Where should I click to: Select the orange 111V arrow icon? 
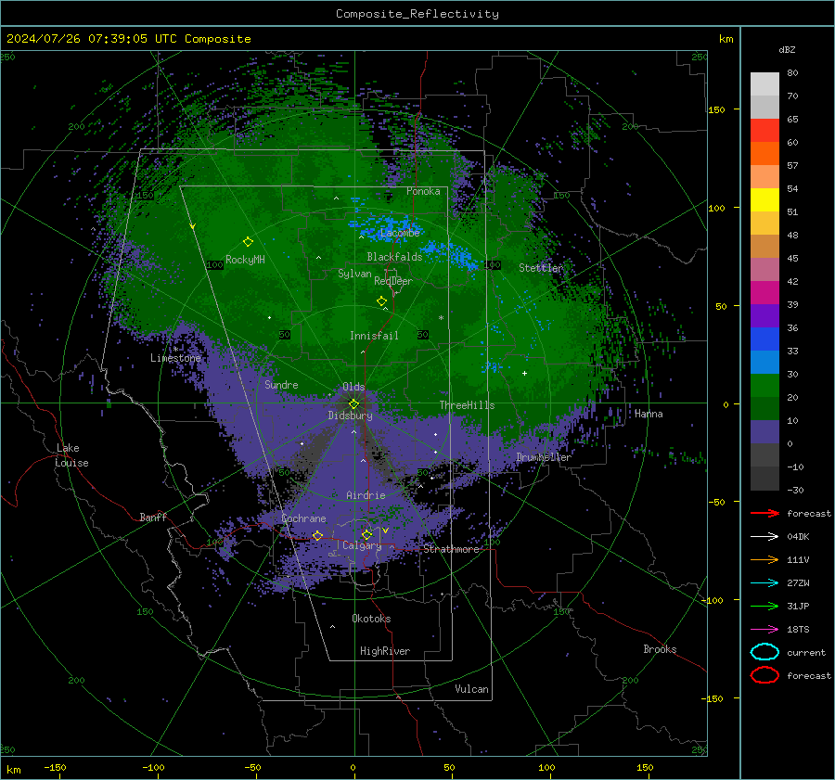(x=764, y=559)
